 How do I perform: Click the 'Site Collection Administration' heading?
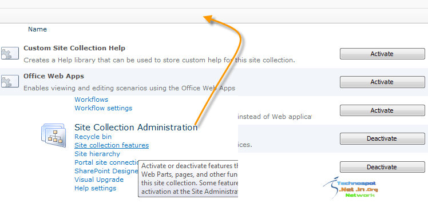pyautogui.click(x=136, y=128)
